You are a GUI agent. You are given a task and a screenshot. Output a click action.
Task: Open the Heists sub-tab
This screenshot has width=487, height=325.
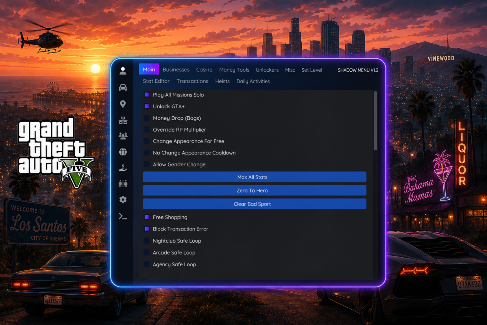click(222, 81)
